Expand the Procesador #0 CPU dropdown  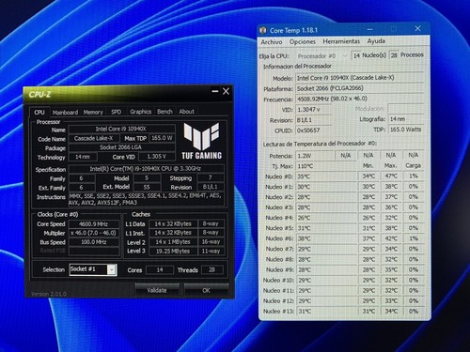pos(321,56)
